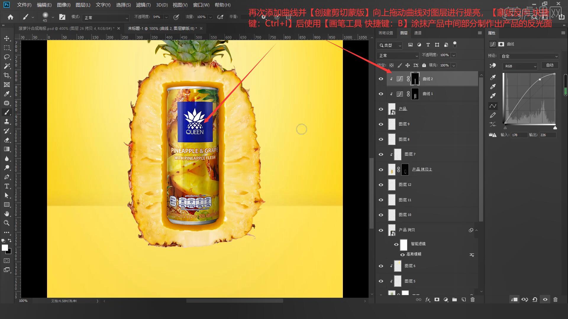The image size is (568, 319).
Task: Click the curves 输入 value field
Action: 519,135
